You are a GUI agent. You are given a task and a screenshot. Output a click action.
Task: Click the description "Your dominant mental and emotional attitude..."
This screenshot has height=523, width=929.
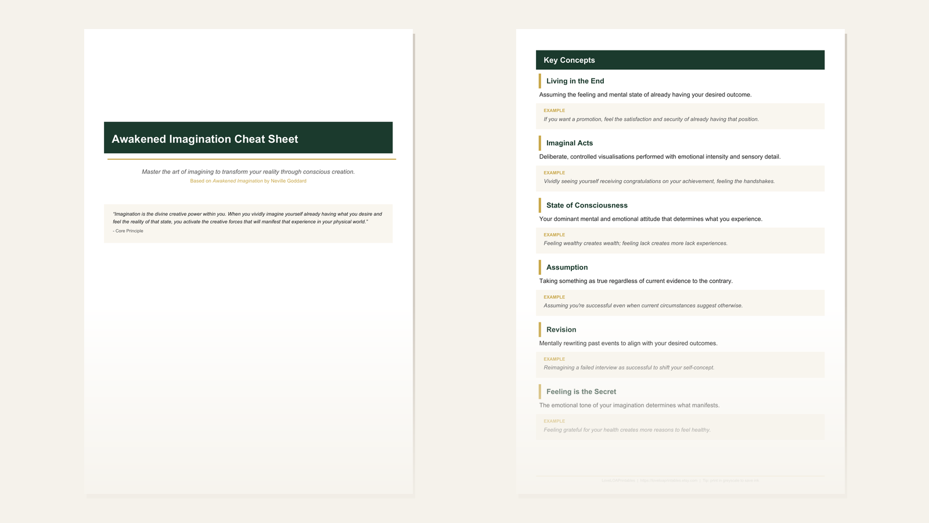pos(650,219)
